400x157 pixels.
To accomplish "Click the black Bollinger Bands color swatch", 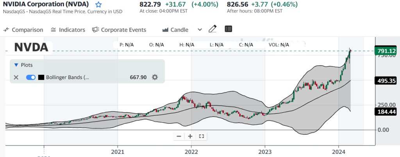I will [x=41, y=78].
